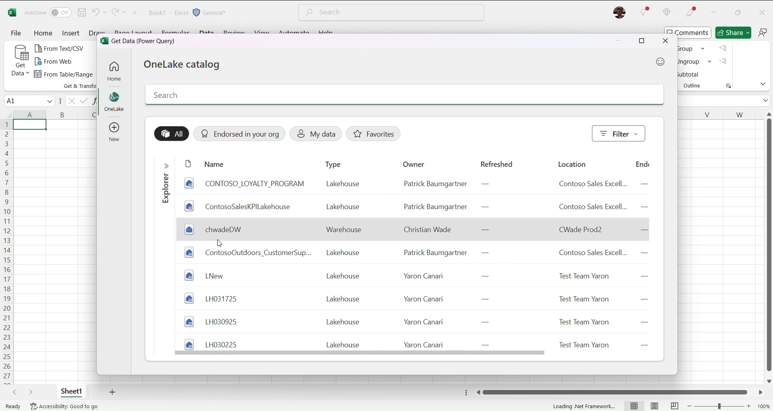This screenshot has height=411, width=773.
Task: Toggle the My data filter
Action: coord(316,134)
